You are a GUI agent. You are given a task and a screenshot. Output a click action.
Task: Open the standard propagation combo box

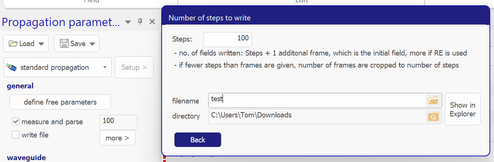coord(58,68)
